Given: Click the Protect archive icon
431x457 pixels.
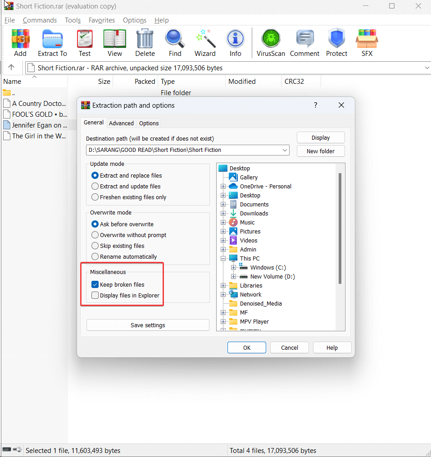Looking at the screenshot, I should pos(336,43).
